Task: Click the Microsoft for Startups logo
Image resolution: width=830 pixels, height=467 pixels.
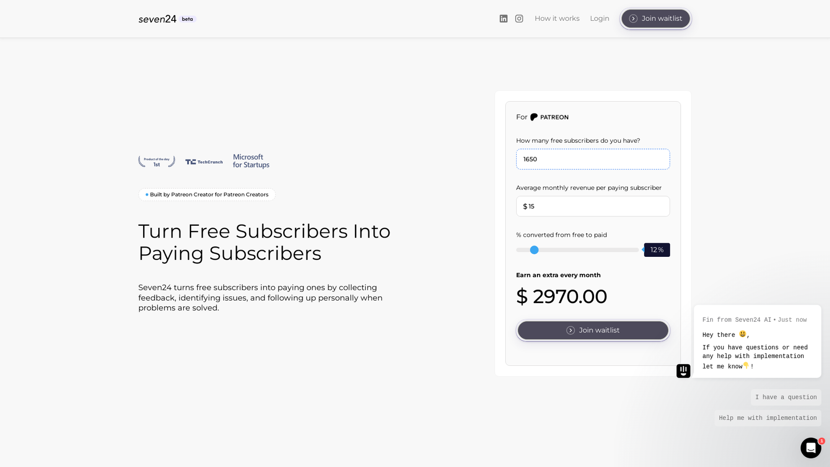Action: tap(251, 161)
